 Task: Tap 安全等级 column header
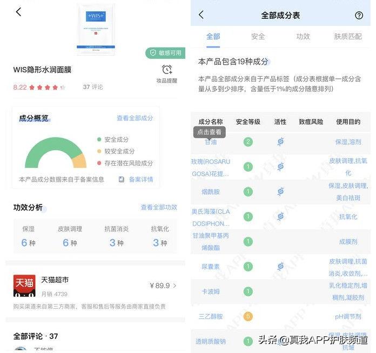pos(248,122)
